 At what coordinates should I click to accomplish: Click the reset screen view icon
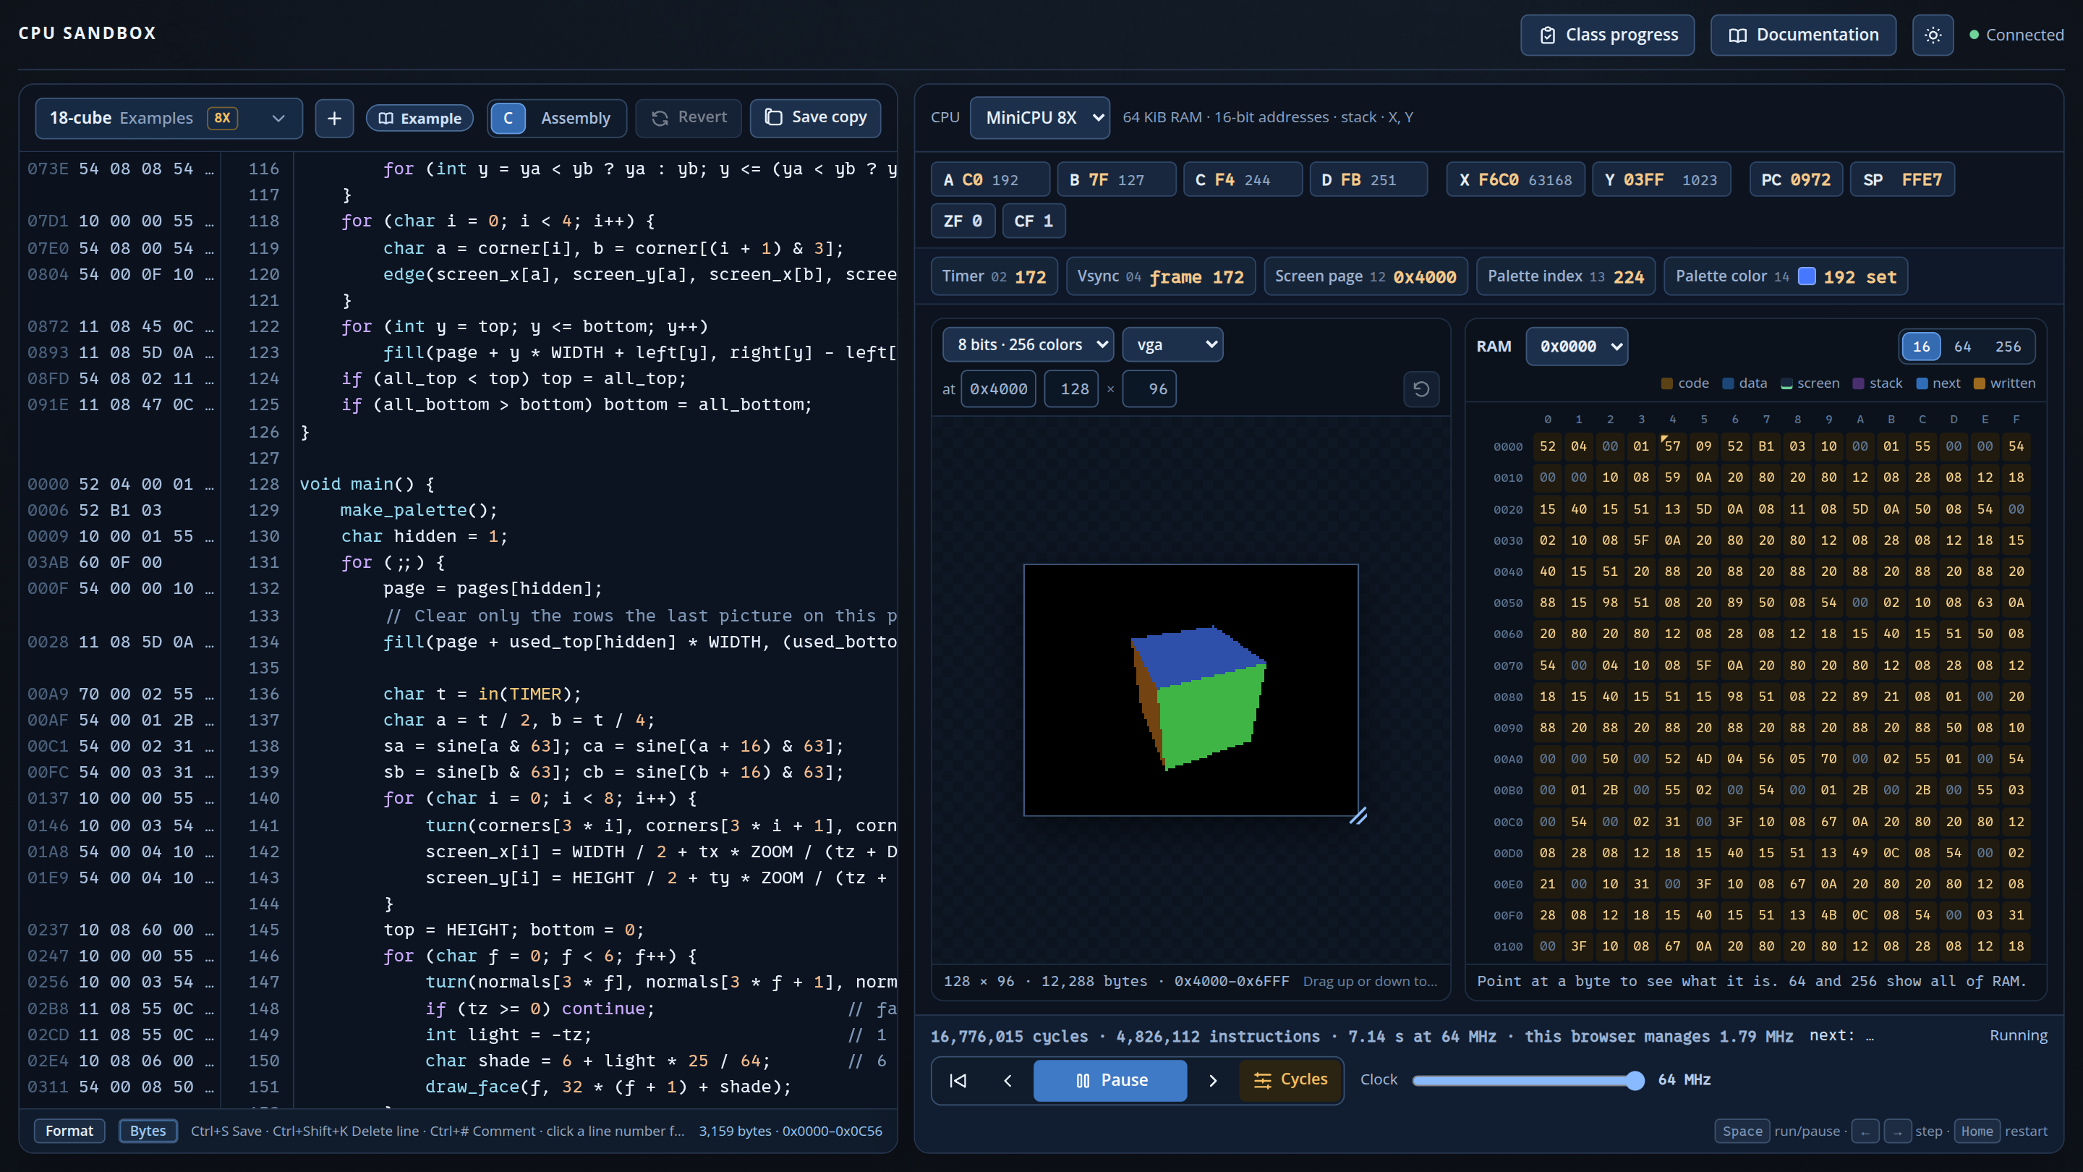[x=1420, y=389]
